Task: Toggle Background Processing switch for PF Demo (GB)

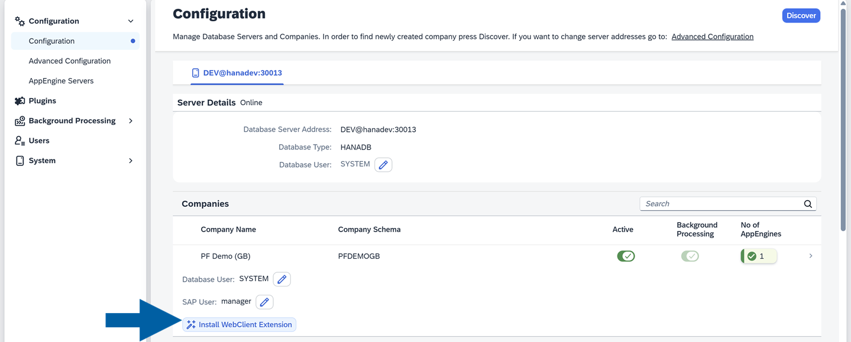Action: click(690, 256)
